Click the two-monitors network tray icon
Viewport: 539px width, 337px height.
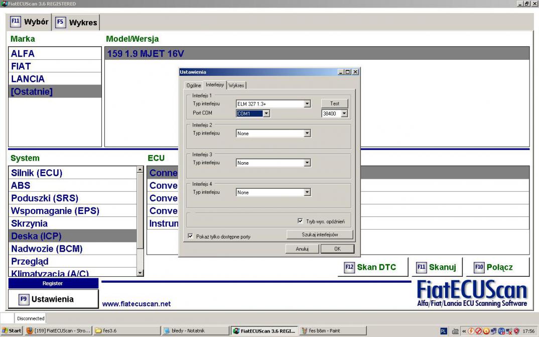(494, 331)
